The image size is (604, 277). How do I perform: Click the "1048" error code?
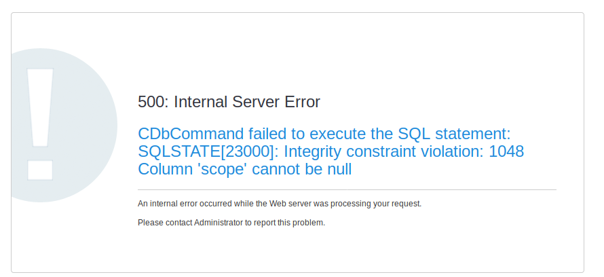(506, 151)
